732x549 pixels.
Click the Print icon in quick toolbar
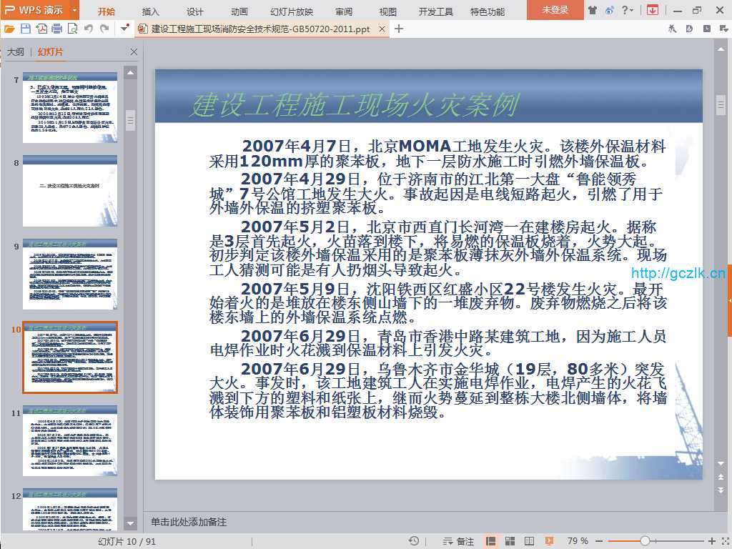pyautogui.click(x=57, y=29)
